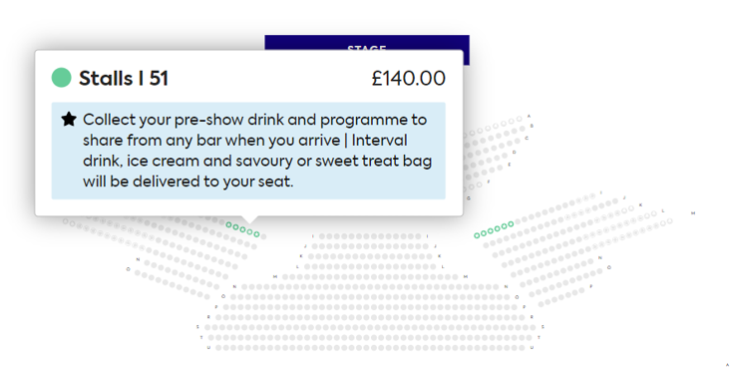
Task: Click the tooltip's downward pointer arrow
Action: coord(249,219)
